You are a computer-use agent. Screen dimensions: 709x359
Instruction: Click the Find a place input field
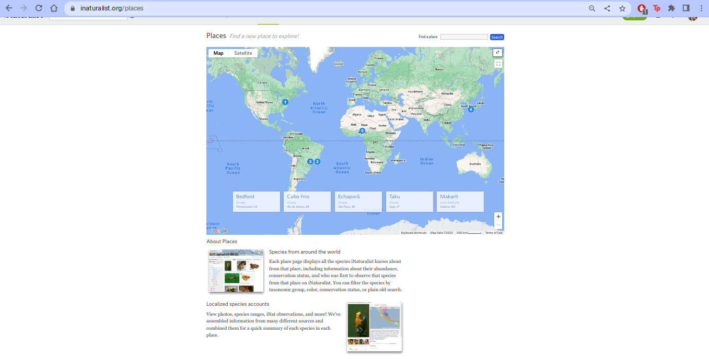click(464, 37)
